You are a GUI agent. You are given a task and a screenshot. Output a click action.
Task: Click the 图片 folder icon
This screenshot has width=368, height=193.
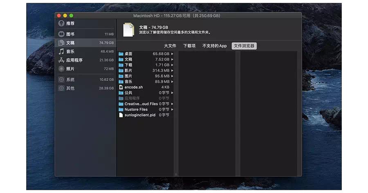tap(121, 76)
